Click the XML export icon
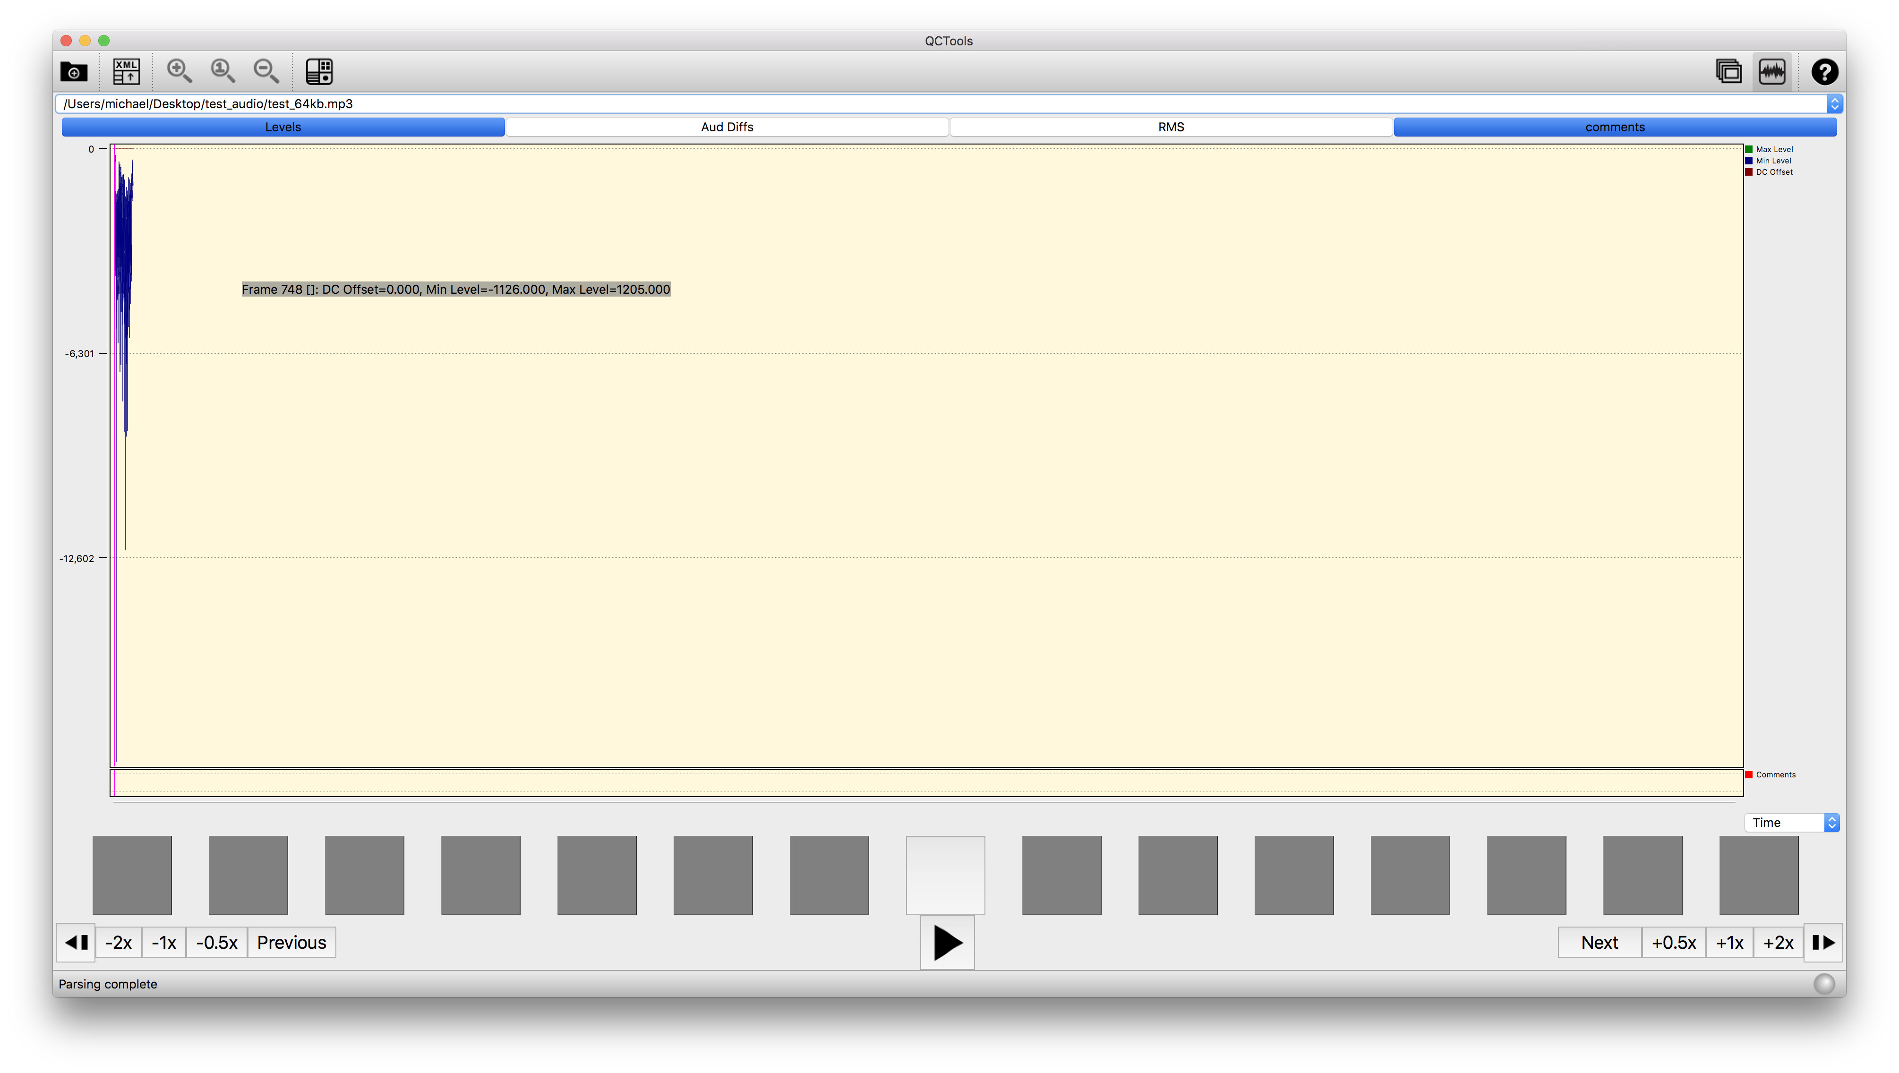1899x1073 pixels. (x=127, y=71)
